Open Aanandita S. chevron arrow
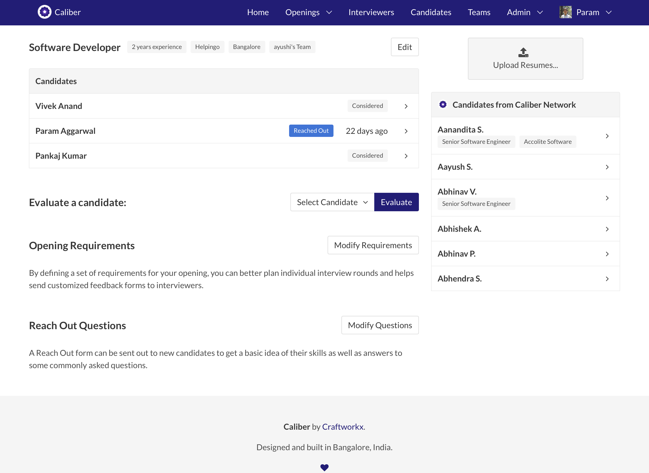Screen dimensions: 649x473 [x=607, y=136]
